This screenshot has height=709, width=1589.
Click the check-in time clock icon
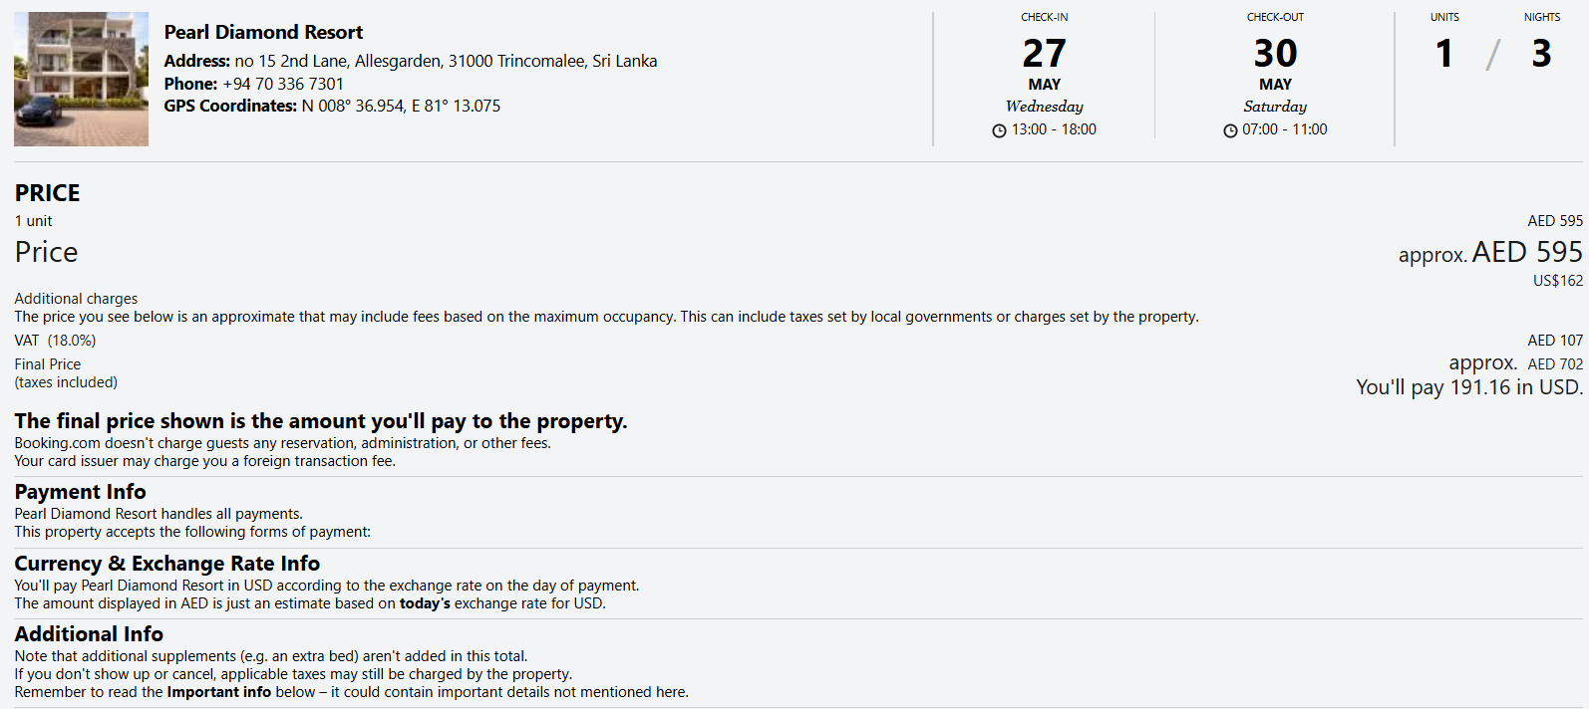[999, 130]
